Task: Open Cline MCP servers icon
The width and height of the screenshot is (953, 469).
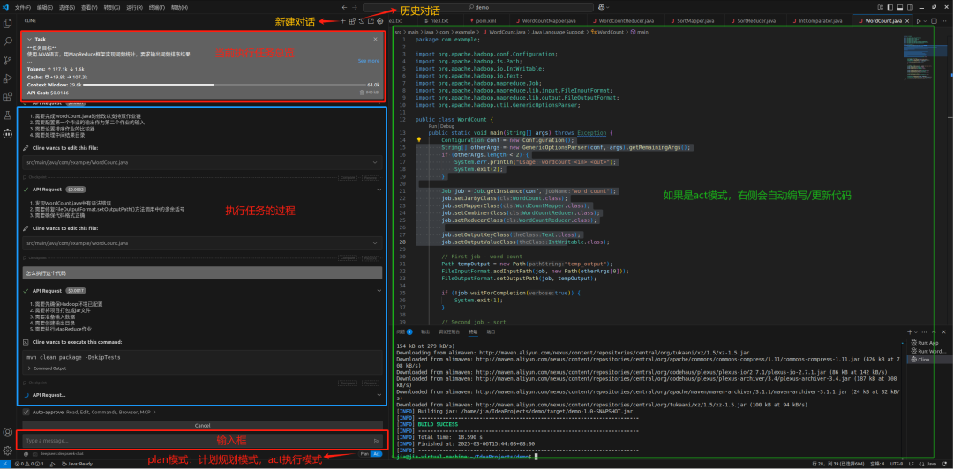Action: tap(352, 20)
